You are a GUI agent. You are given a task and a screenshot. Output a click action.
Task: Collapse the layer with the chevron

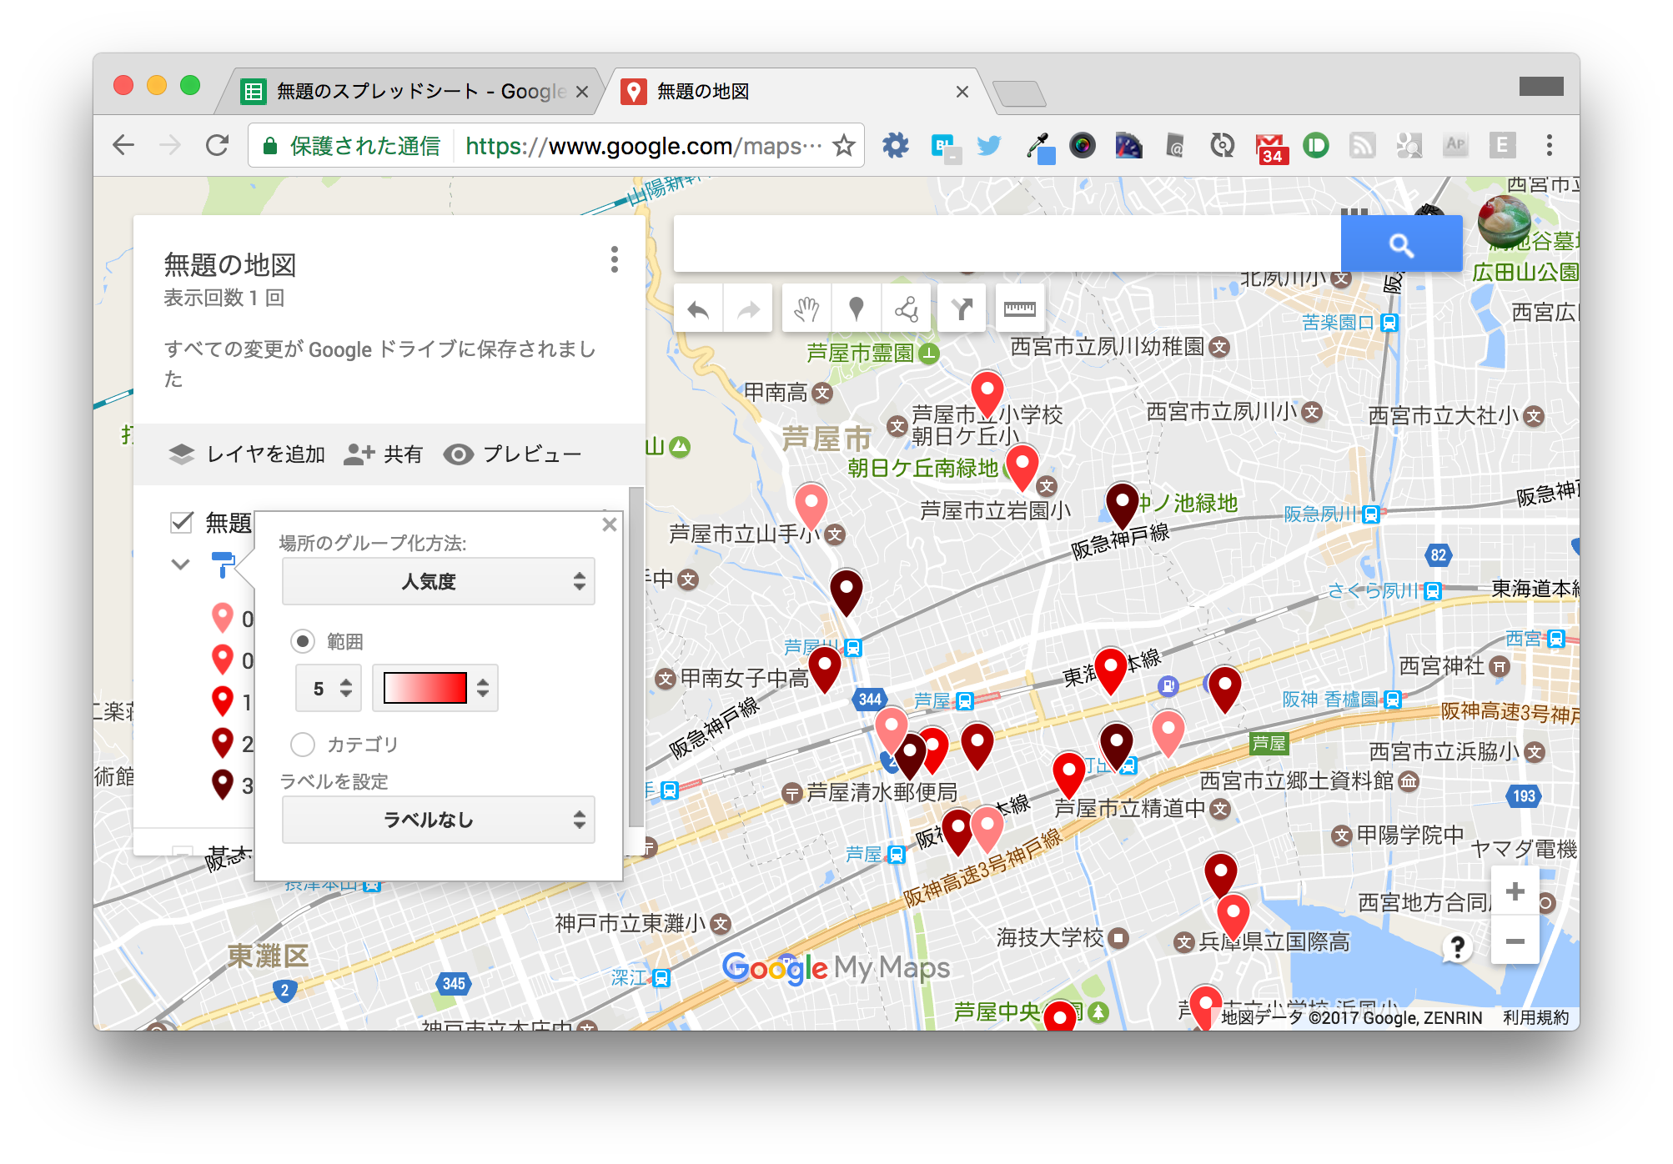click(x=180, y=564)
